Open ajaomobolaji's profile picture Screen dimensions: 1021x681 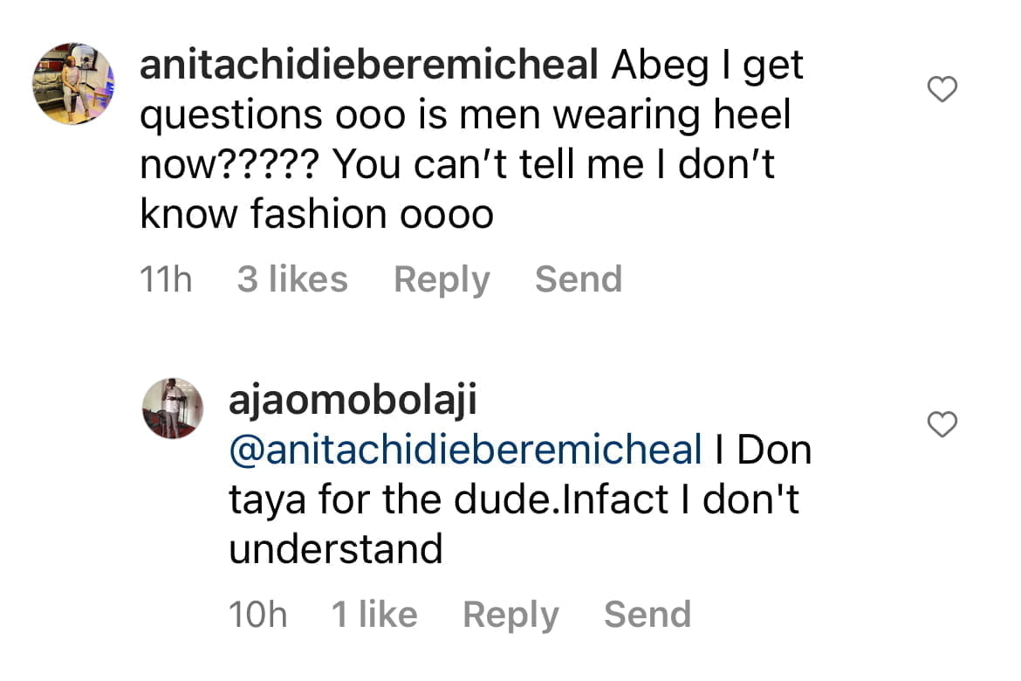173,408
